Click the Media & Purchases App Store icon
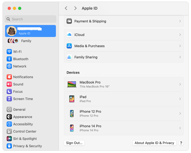The image size is (191, 153). click(69, 46)
